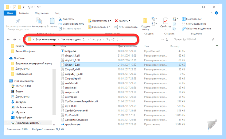226x139 pixels.
Task: Click the search magnifier icon
Action: 213,40
